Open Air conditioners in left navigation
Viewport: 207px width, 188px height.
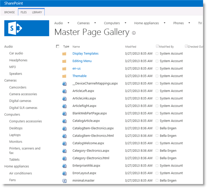[21, 173]
